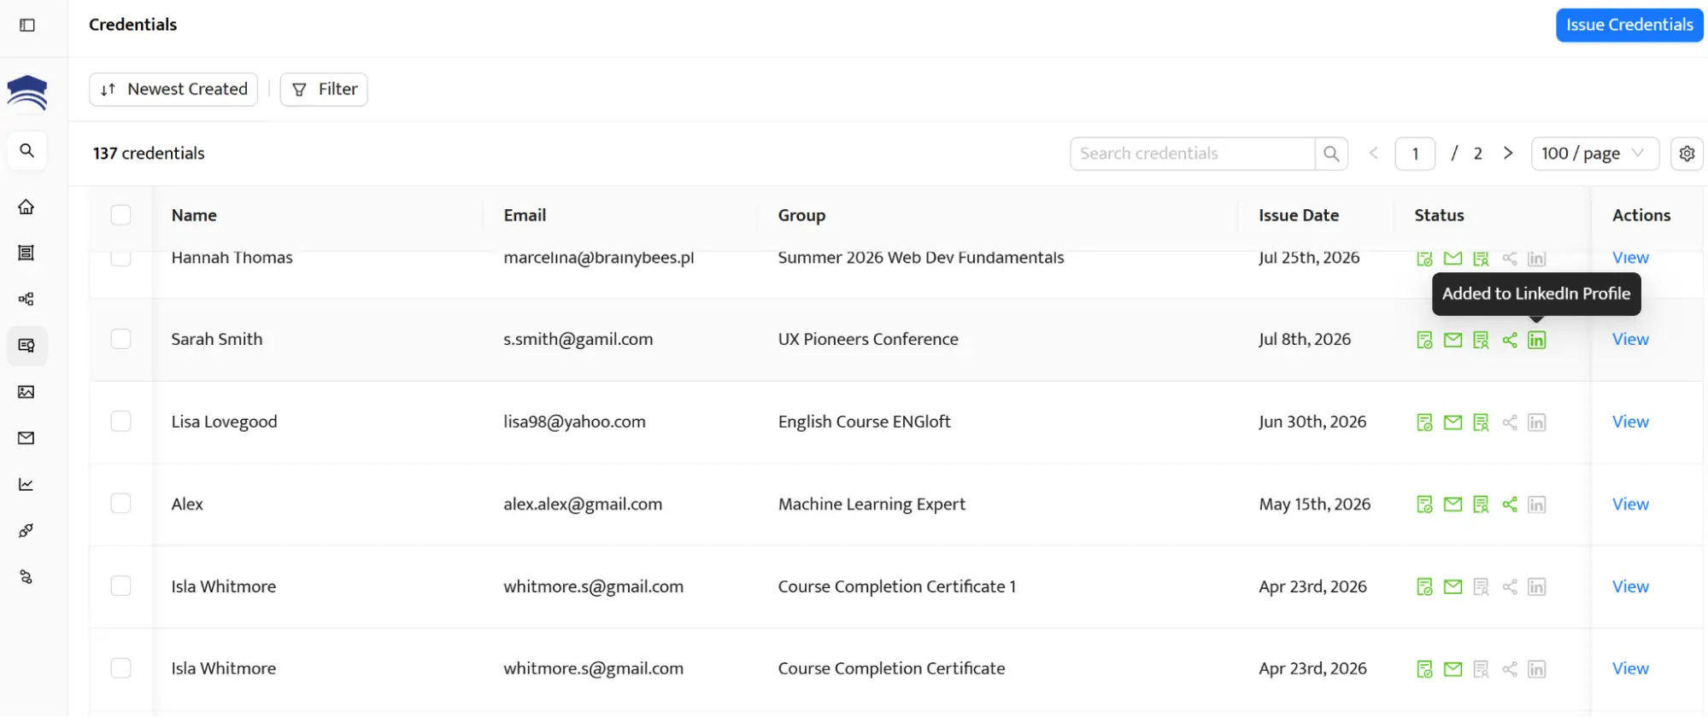The height and width of the screenshot is (717, 1708).
Task: Click the LinkedIn status icon for Sarah Smith
Action: point(1536,340)
